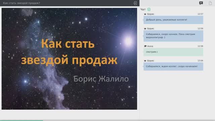Image resolution: width=215 pixels, height=121 pixels.
Task: Select message "Добрый день, уважаемые коллеги!"
Action: (x=173, y=20)
